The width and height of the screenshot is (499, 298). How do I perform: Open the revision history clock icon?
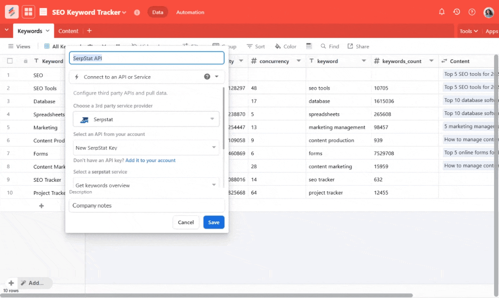[x=457, y=12]
